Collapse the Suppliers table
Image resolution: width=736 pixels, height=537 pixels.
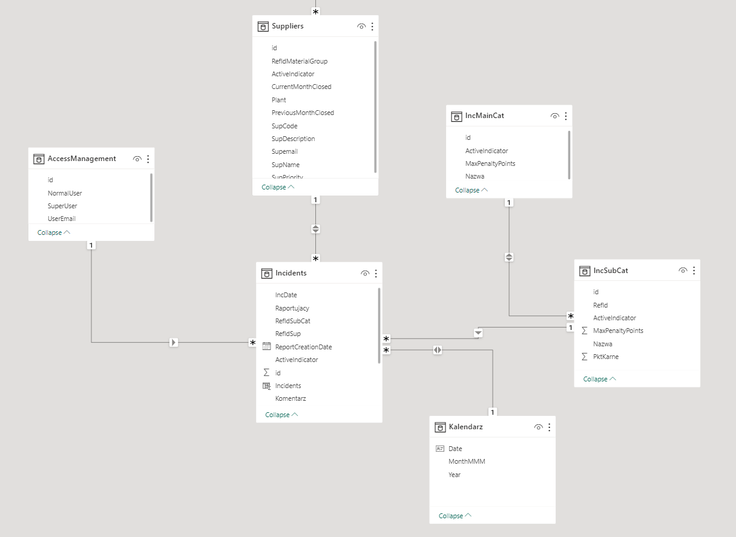coord(278,187)
